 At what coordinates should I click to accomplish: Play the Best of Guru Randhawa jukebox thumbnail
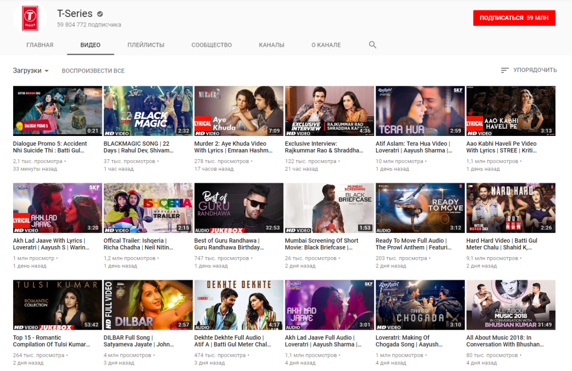(x=239, y=208)
